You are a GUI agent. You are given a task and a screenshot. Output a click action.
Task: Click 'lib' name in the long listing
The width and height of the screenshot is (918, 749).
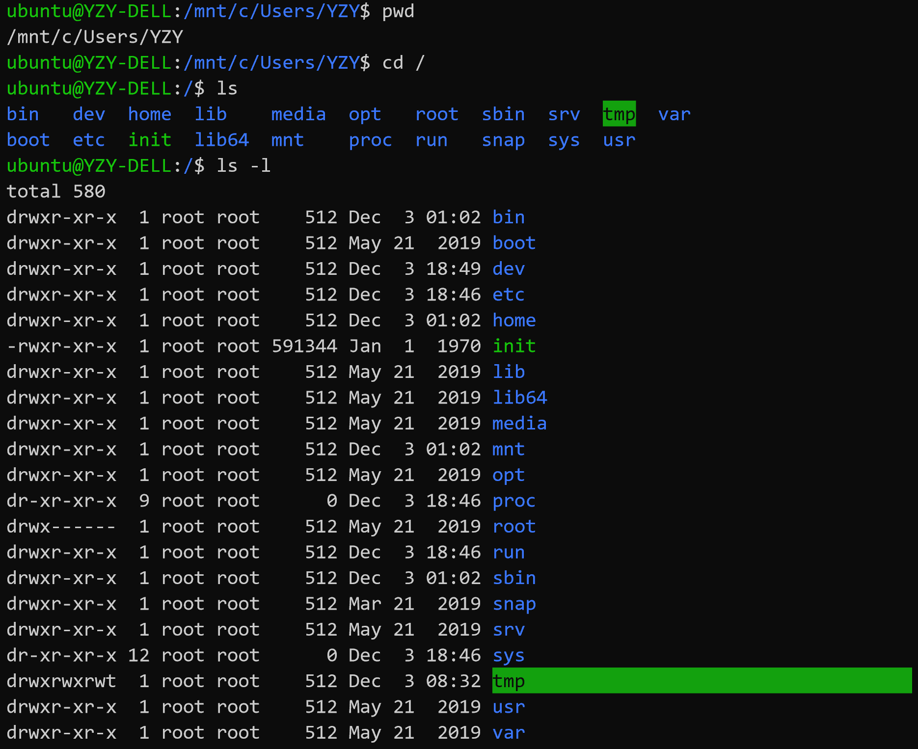[x=509, y=372]
